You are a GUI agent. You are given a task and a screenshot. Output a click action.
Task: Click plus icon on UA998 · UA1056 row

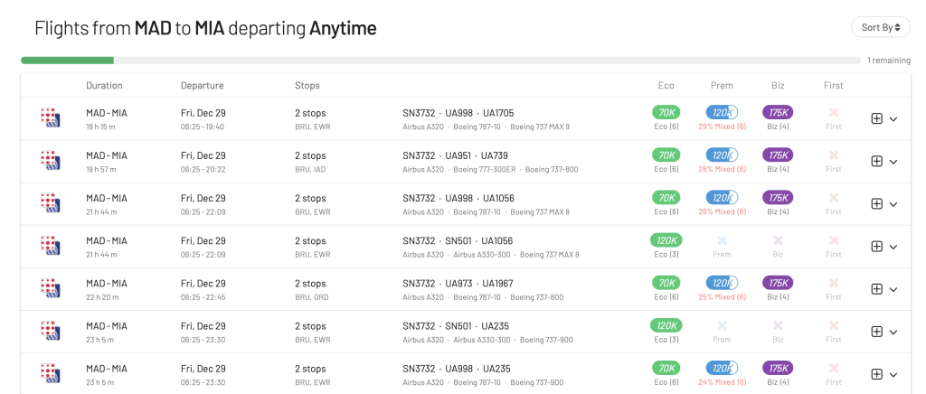tap(877, 203)
